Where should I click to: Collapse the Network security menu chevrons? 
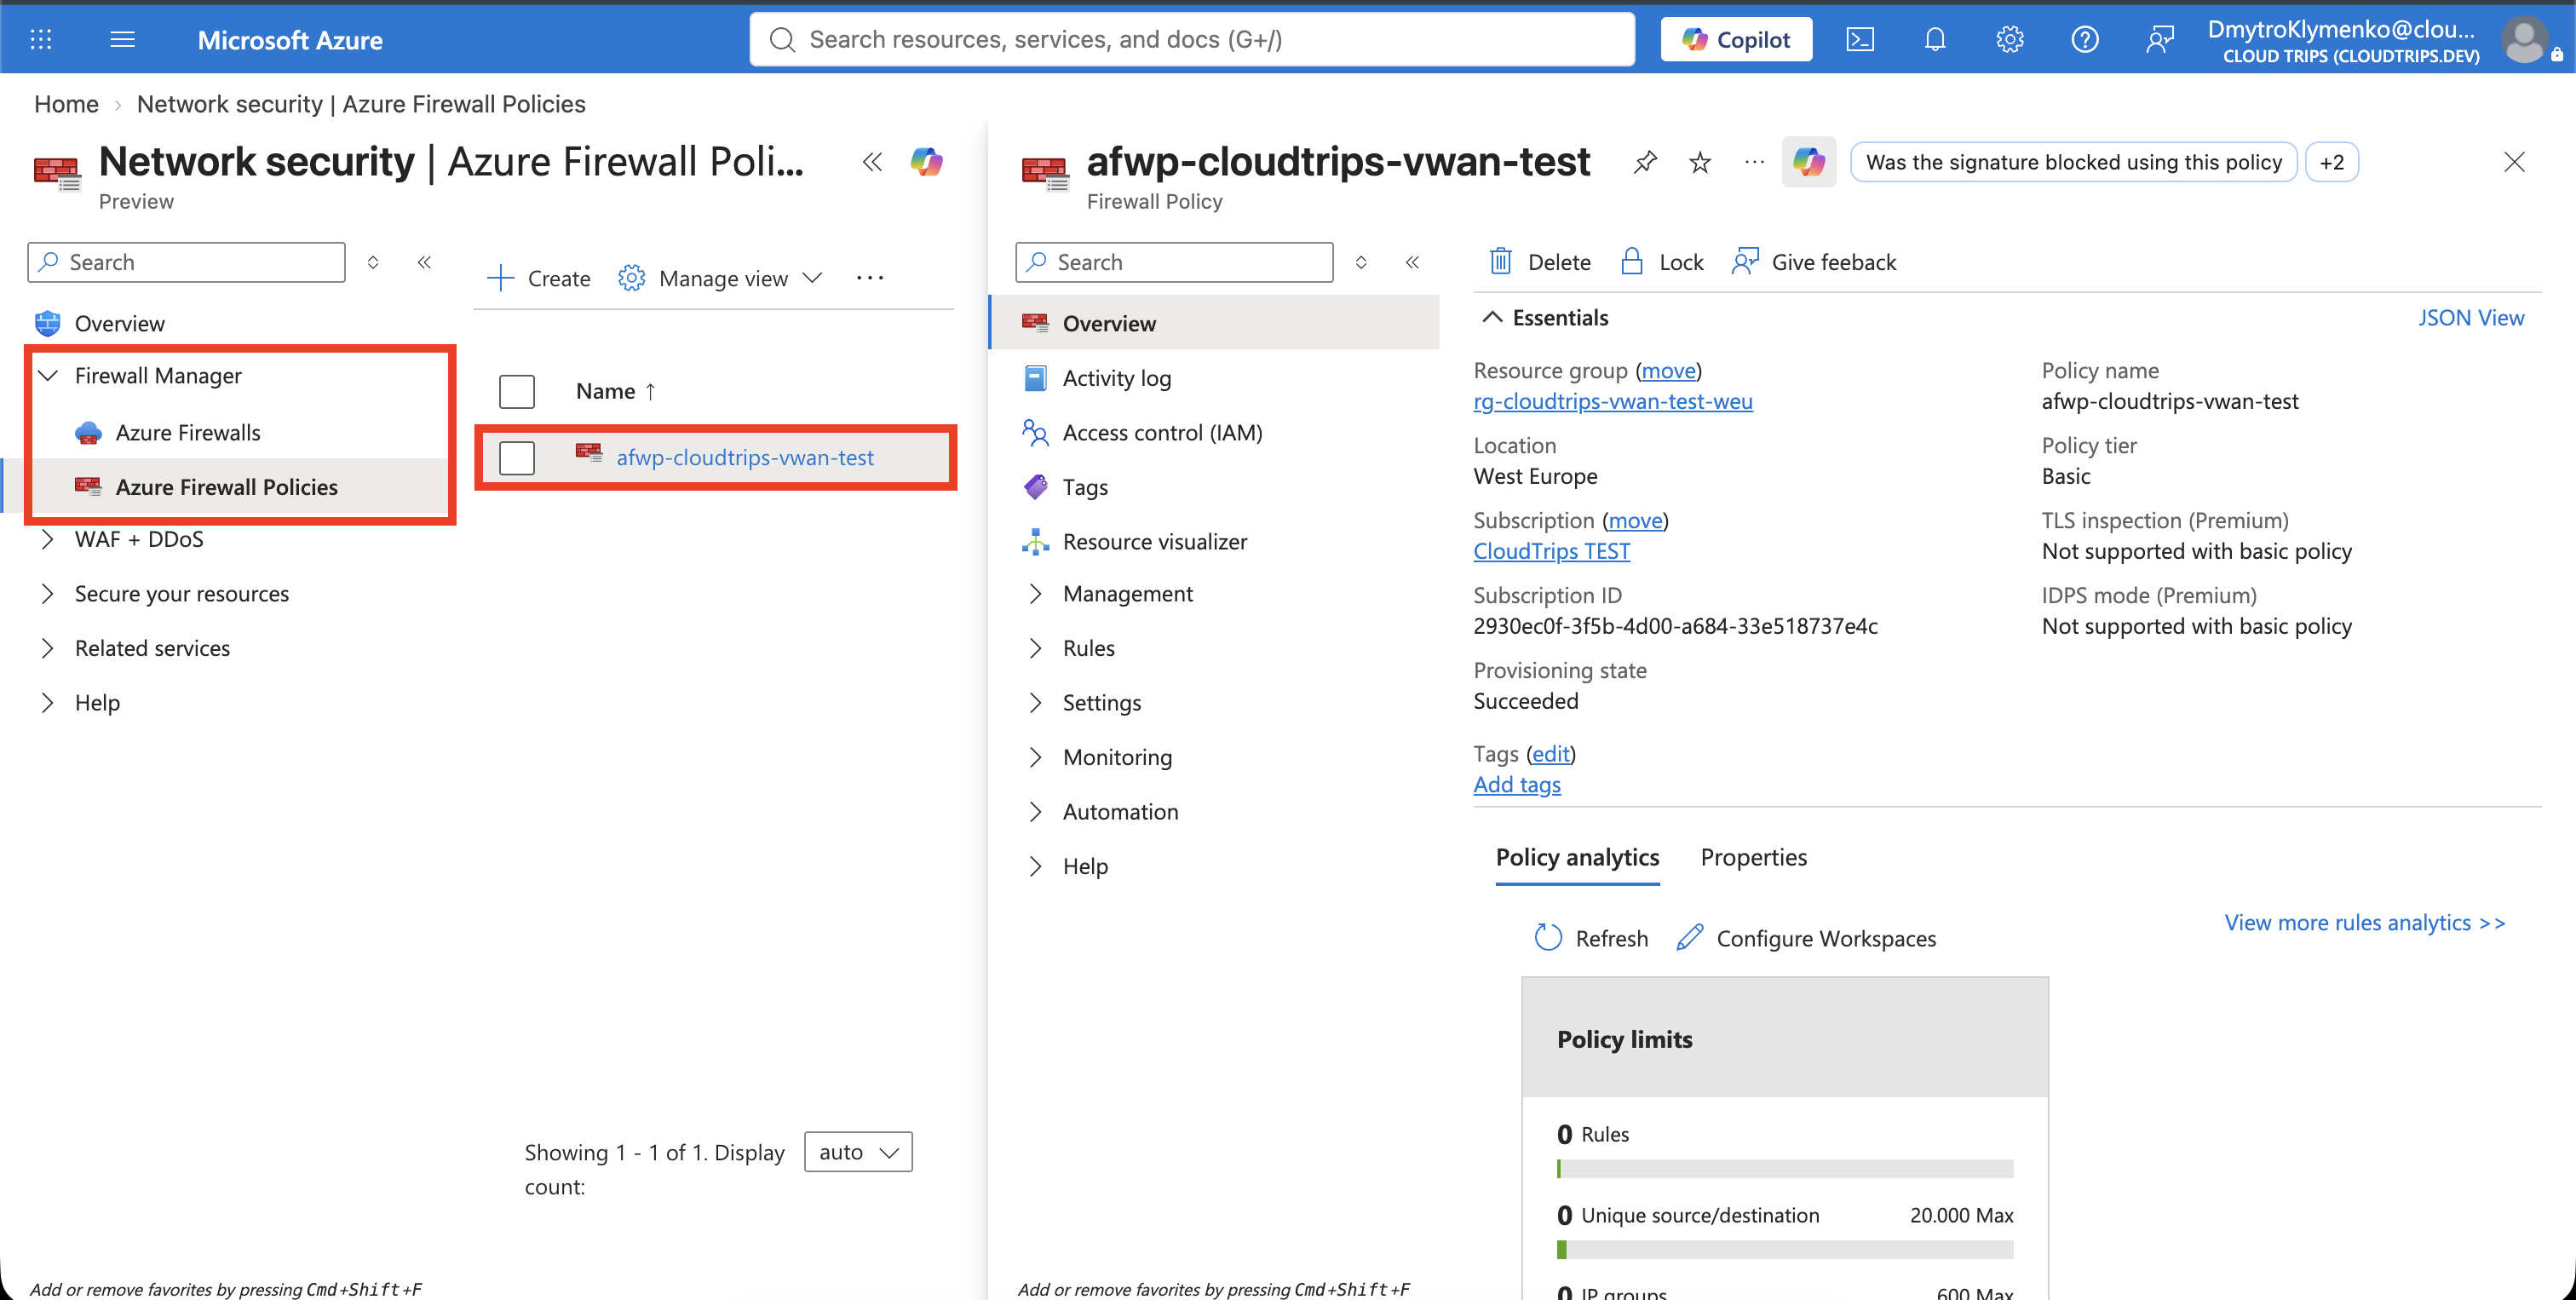[x=424, y=262]
